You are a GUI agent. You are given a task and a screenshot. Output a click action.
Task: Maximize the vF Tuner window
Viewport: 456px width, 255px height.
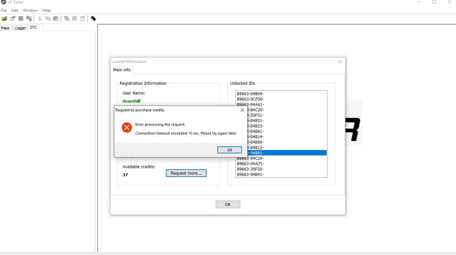point(434,2)
